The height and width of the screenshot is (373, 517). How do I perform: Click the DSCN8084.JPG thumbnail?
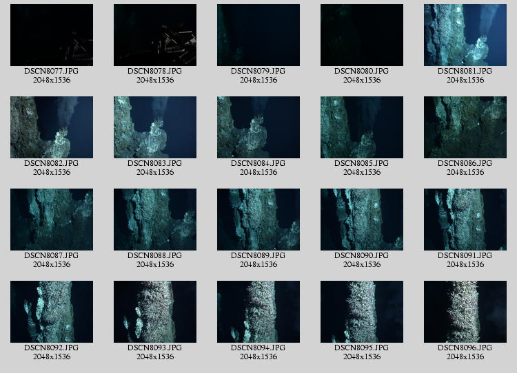tap(258, 127)
